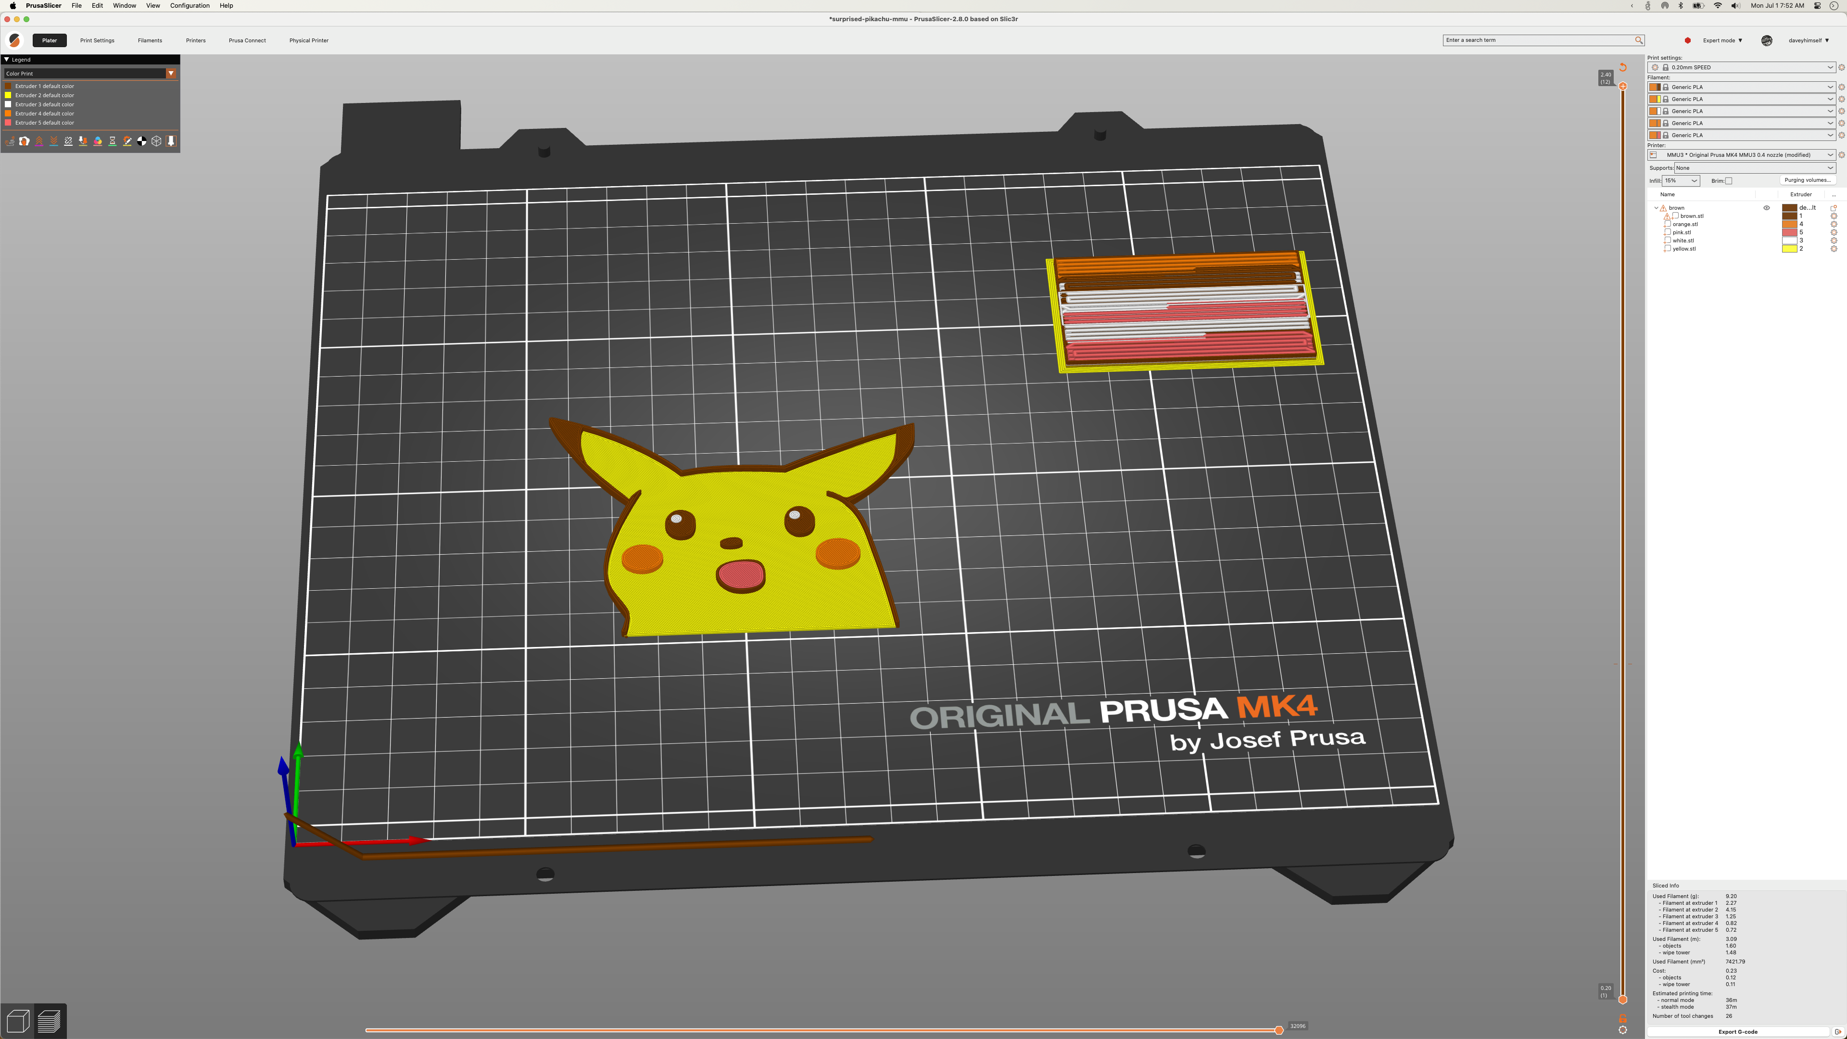Toggle travel moves display in the Legend toolbar
The width and height of the screenshot is (1847, 1039).
[x=10, y=140]
